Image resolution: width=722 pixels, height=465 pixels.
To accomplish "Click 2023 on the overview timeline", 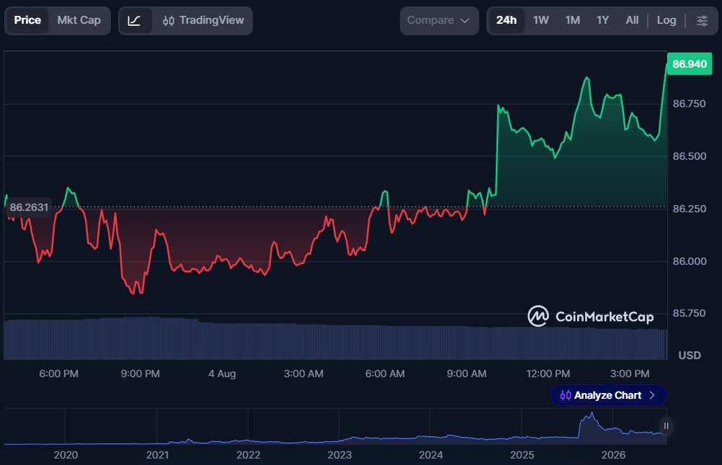I will tap(339, 455).
